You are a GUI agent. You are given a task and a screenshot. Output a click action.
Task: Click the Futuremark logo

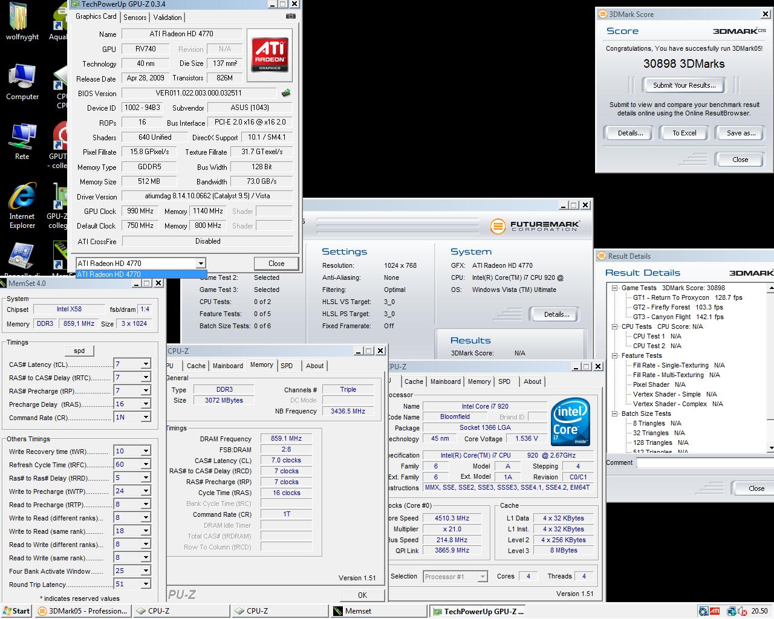(535, 226)
